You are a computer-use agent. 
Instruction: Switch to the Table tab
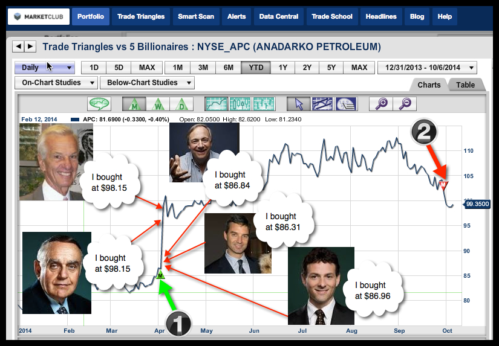tap(465, 85)
